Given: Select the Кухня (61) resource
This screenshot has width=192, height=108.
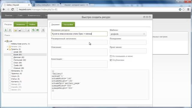Looking at the screenshot, I should [18, 55].
